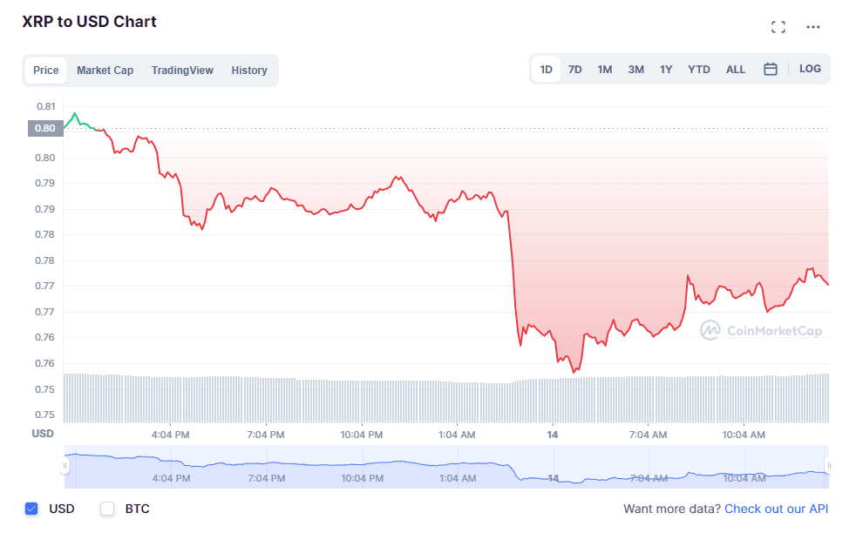Image resolution: width=856 pixels, height=540 pixels.
Task: Select the 1M time range
Action: tap(605, 68)
